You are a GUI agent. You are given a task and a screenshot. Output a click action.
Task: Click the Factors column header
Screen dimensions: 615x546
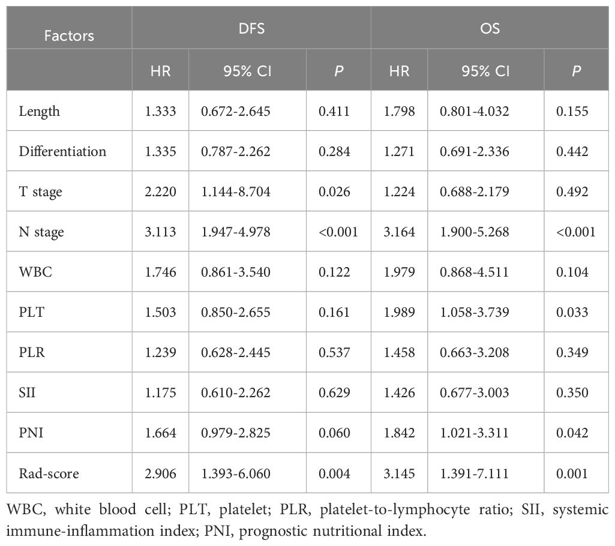click(68, 35)
